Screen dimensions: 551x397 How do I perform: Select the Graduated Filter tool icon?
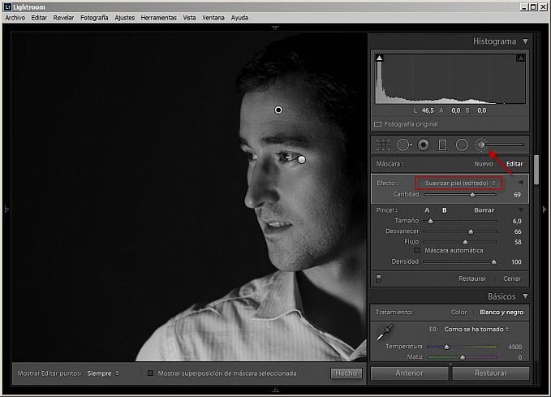pyautogui.click(x=443, y=145)
